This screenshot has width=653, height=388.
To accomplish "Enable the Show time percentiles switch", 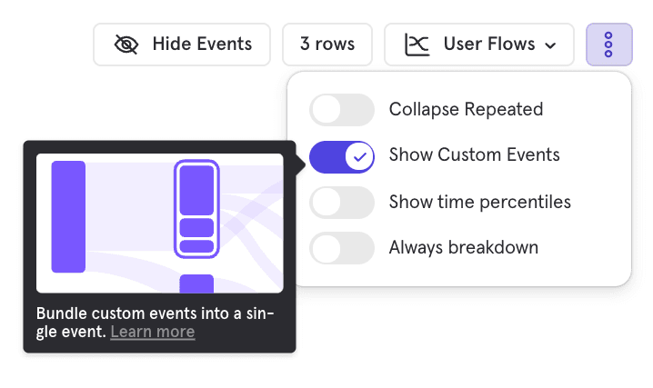I will coord(342,202).
